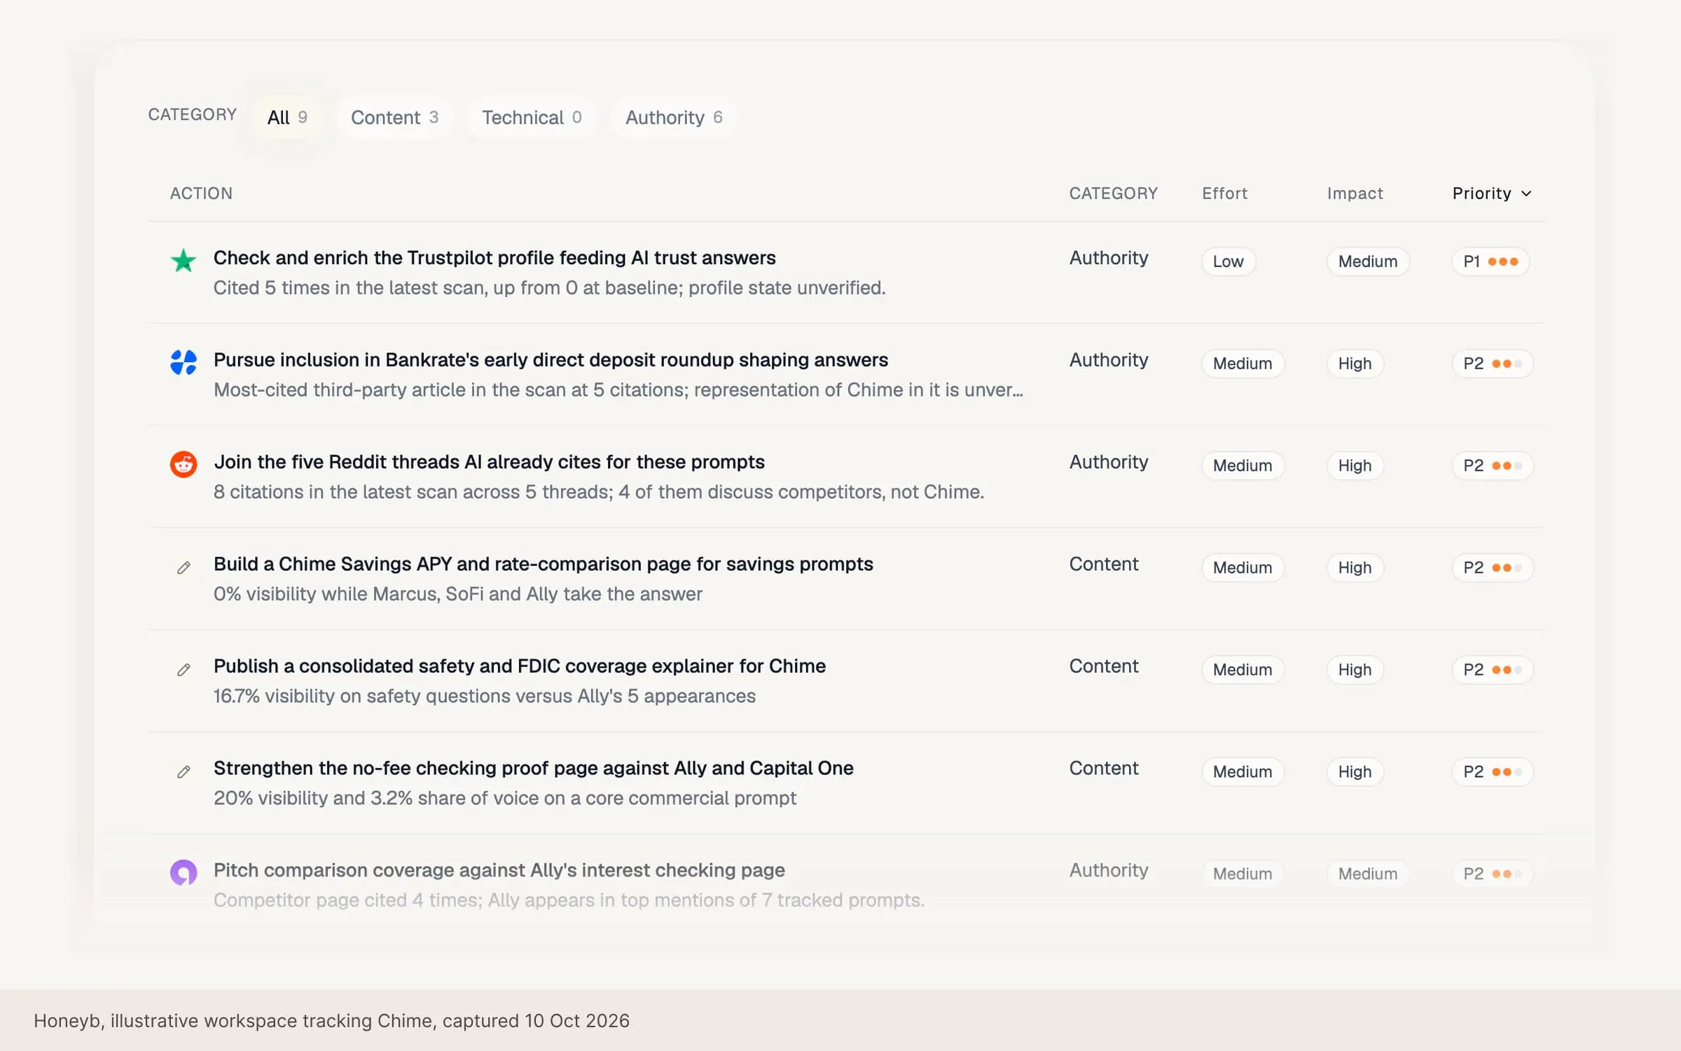The height and width of the screenshot is (1051, 1681).
Task: Click the High impact pill on Reddit threads row
Action: tap(1355, 466)
